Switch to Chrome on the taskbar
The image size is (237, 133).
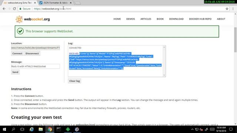pyautogui.click(x=50, y=129)
